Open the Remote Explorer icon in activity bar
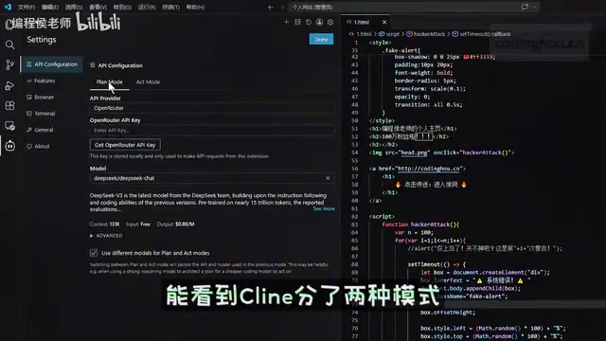The width and height of the screenshot is (606, 341). [x=10, y=126]
